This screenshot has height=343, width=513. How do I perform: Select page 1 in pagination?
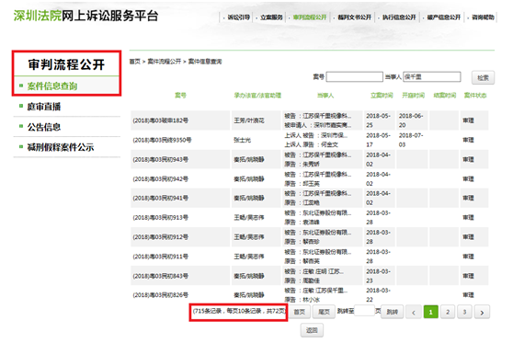click(430, 312)
